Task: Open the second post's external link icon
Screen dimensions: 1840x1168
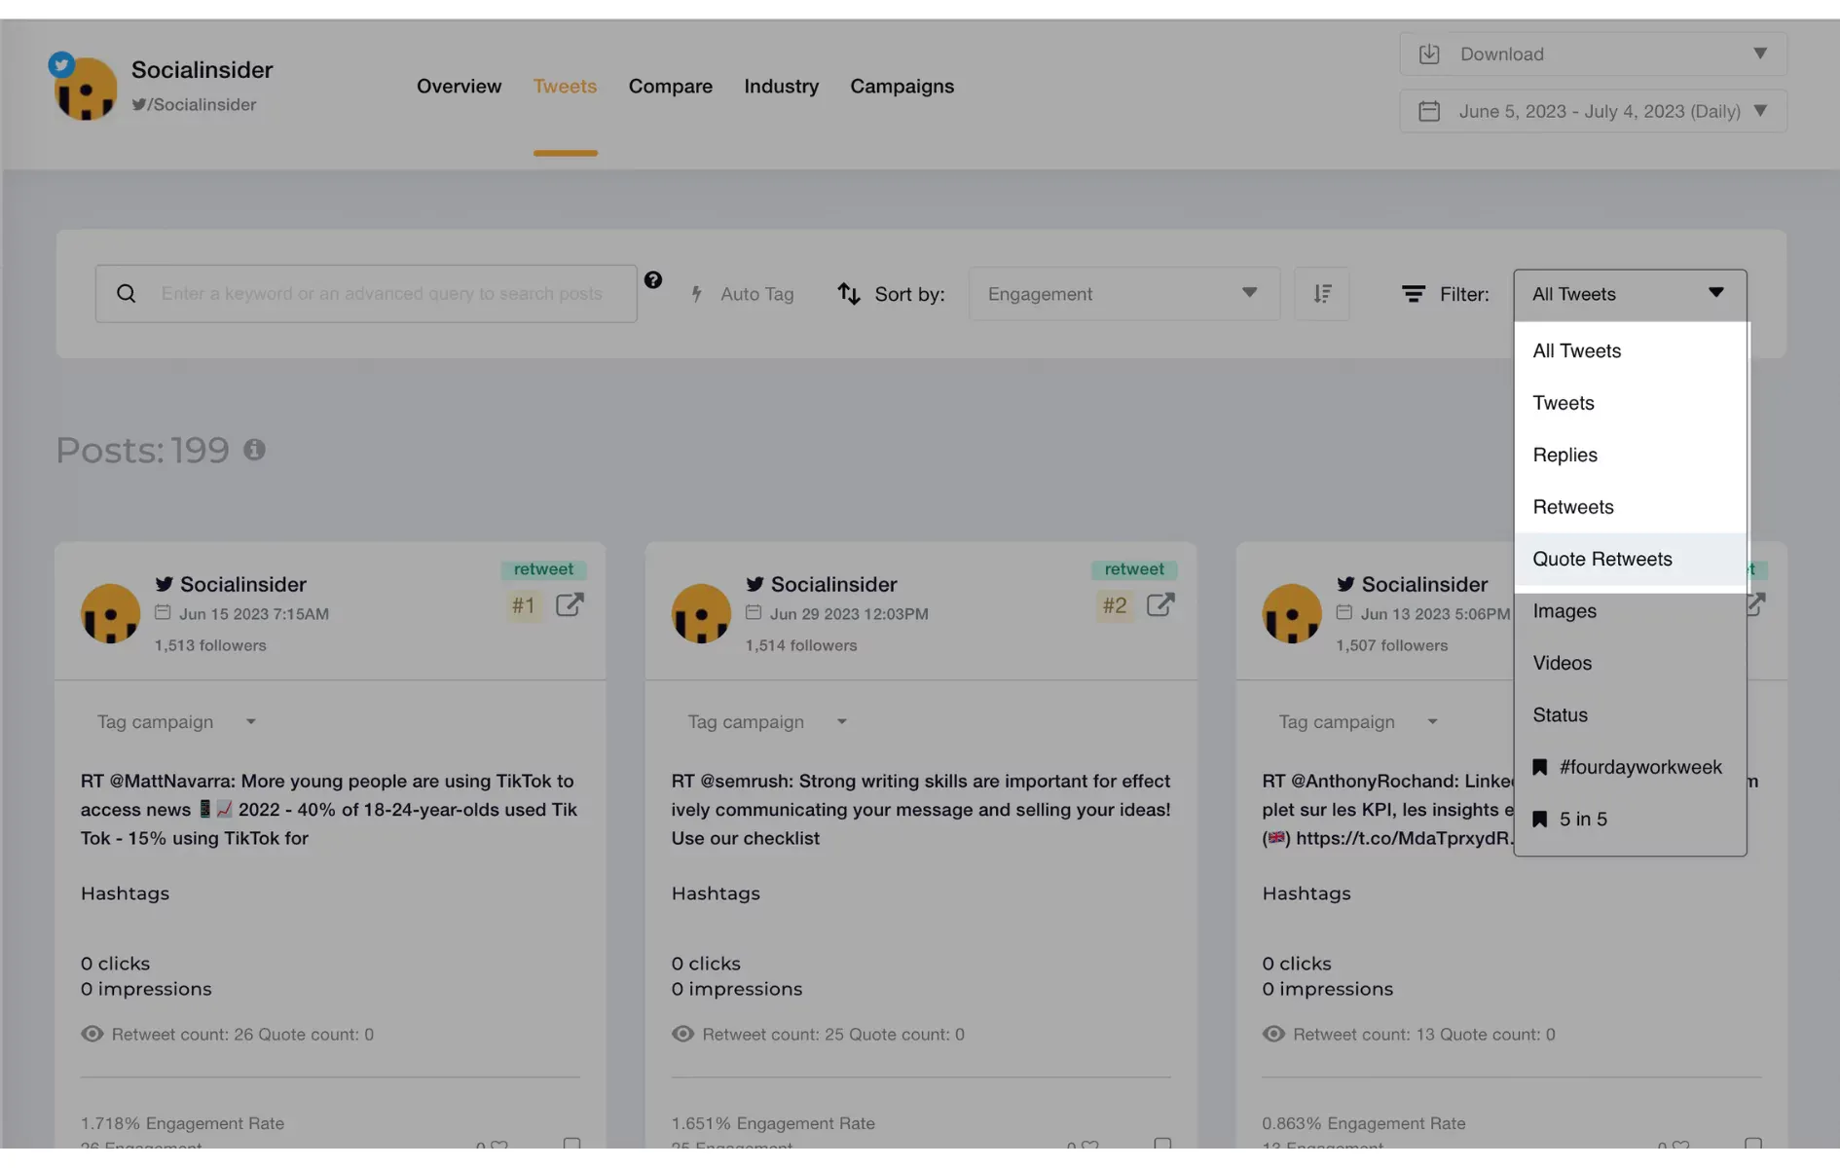Action: [x=1160, y=605]
